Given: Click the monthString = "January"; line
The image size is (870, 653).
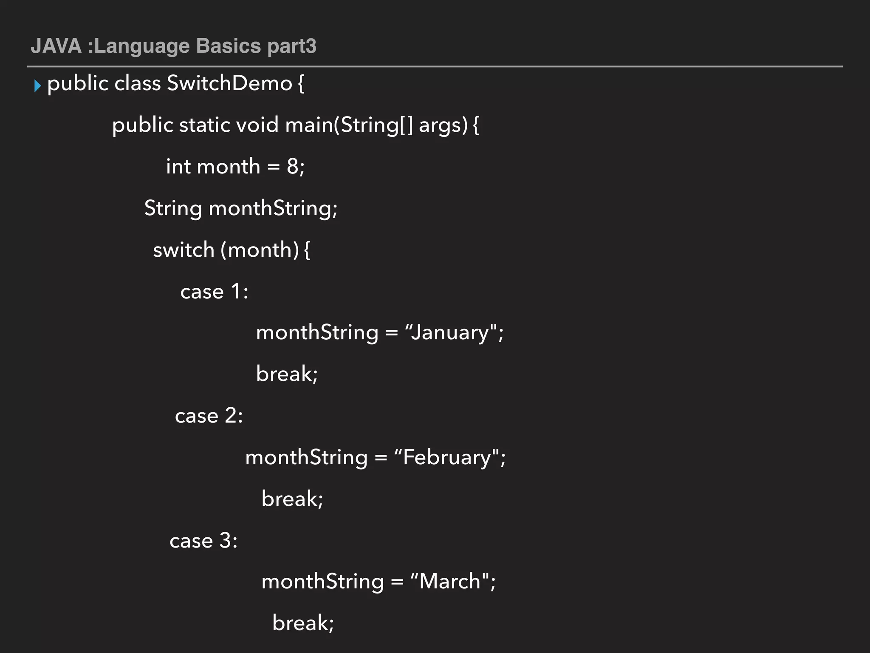Looking at the screenshot, I should click(380, 332).
